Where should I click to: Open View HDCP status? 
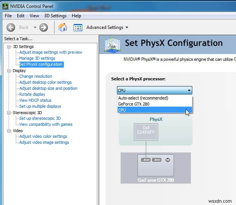[x=35, y=101]
